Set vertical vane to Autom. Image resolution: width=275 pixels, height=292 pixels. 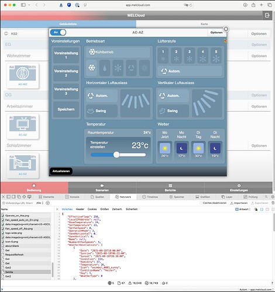(x=173, y=96)
